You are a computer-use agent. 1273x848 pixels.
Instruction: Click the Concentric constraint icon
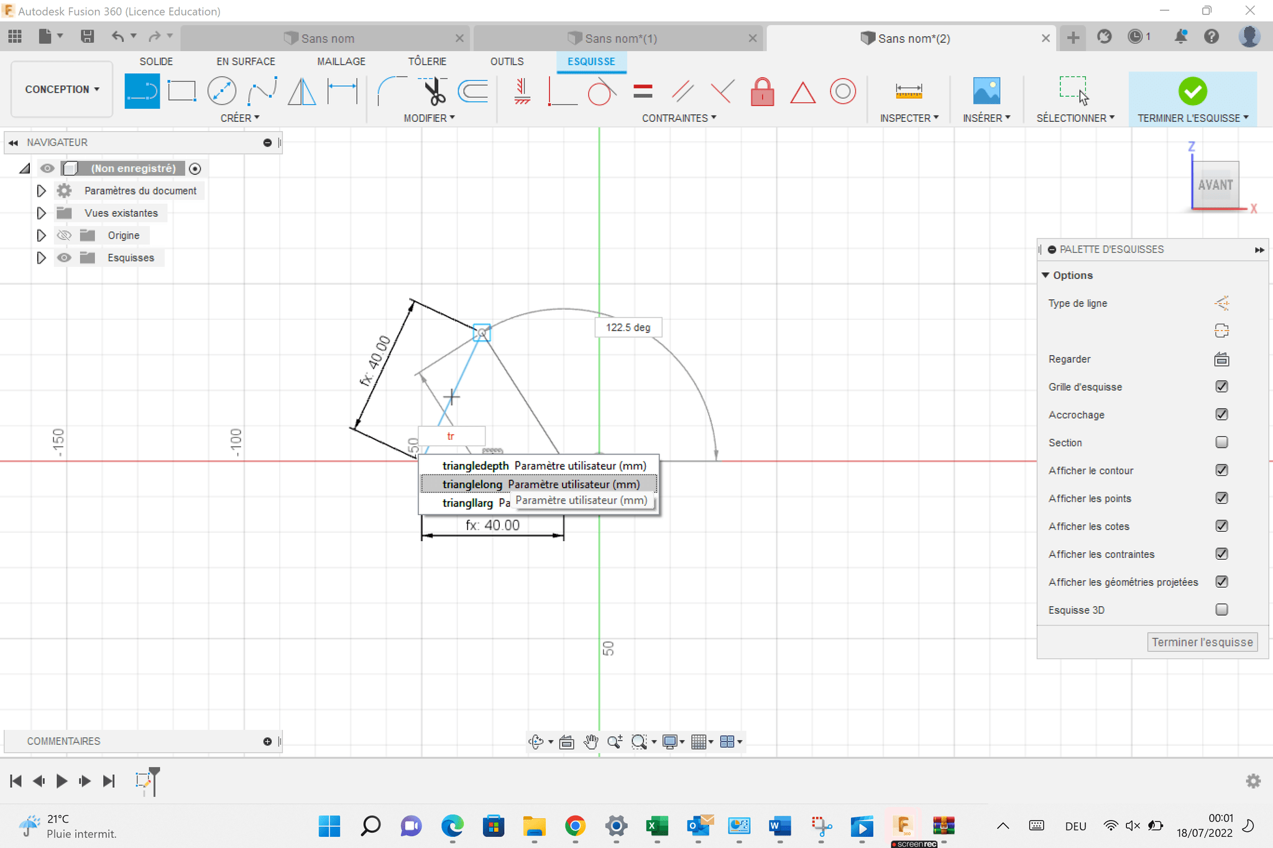[842, 92]
